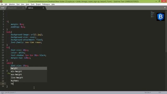Click line number 30 in gutter
The width and height of the screenshot is (167, 94).
pyautogui.click(x=3, y=86)
